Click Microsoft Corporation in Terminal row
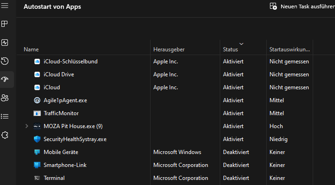This screenshot has height=185, width=335. 181,178
